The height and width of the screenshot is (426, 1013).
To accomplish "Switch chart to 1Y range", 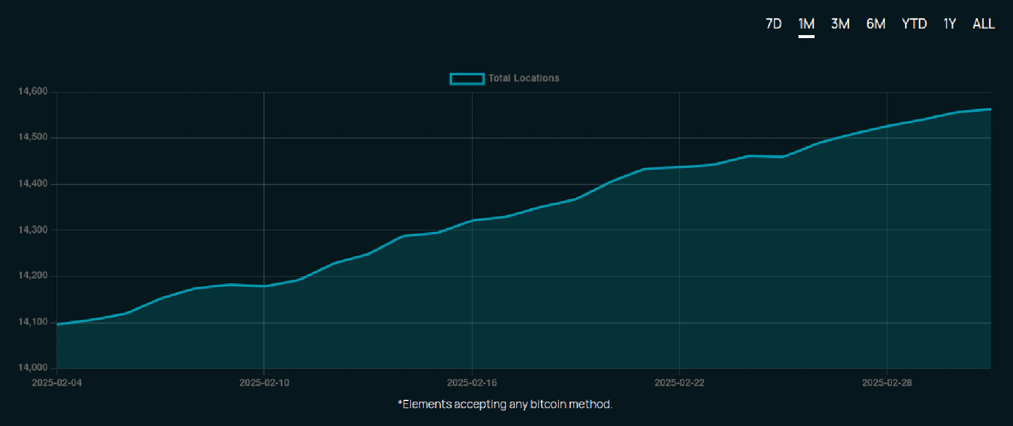I will (x=949, y=24).
